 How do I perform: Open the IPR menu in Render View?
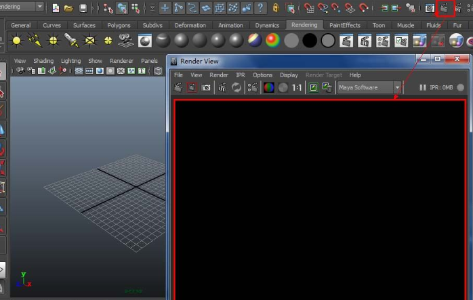[241, 75]
